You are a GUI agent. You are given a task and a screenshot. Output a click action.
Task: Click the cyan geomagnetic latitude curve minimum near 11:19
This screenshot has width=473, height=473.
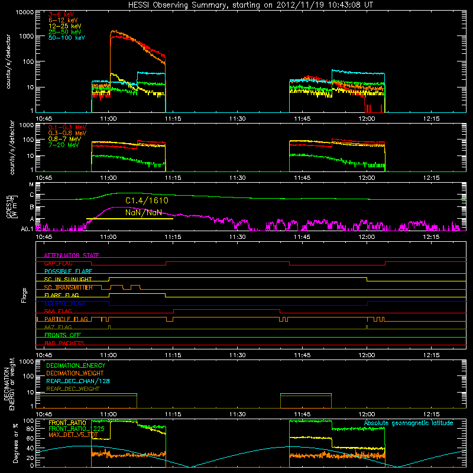click(x=190, y=467)
